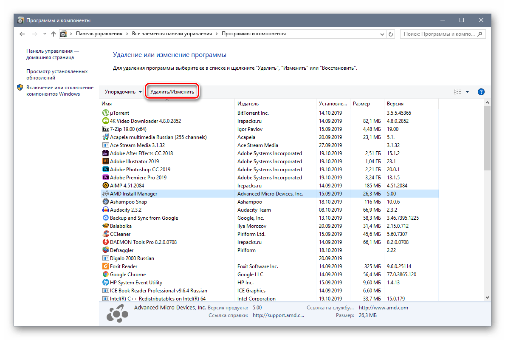Click the Удалить/Изменить button
The height and width of the screenshot is (340, 505).
(172, 92)
